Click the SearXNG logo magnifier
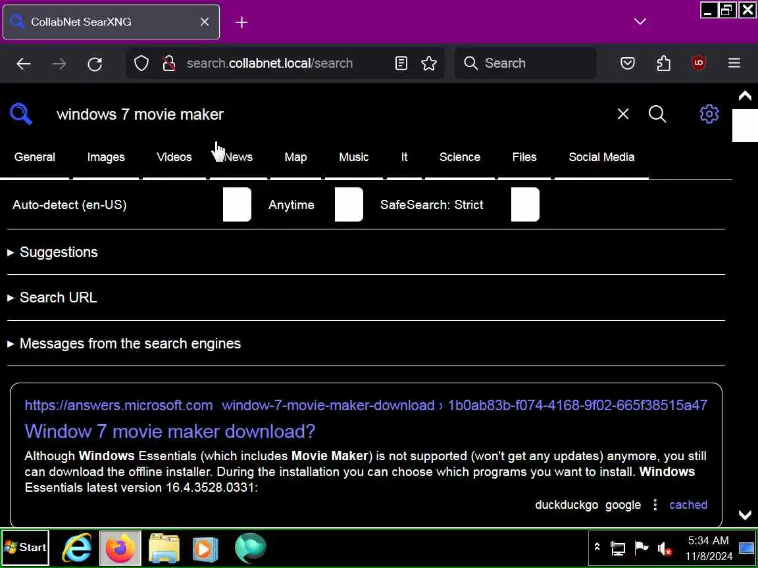Image resolution: width=758 pixels, height=568 pixels. (x=21, y=114)
